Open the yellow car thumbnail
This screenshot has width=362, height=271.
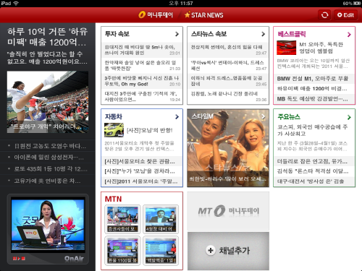114,130
